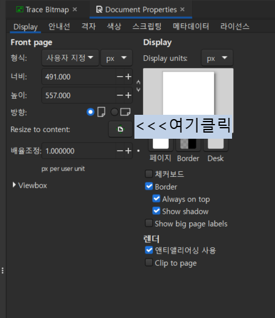Decrease the 너비 value with minus
This screenshot has width=275, height=318.
coord(120,77)
